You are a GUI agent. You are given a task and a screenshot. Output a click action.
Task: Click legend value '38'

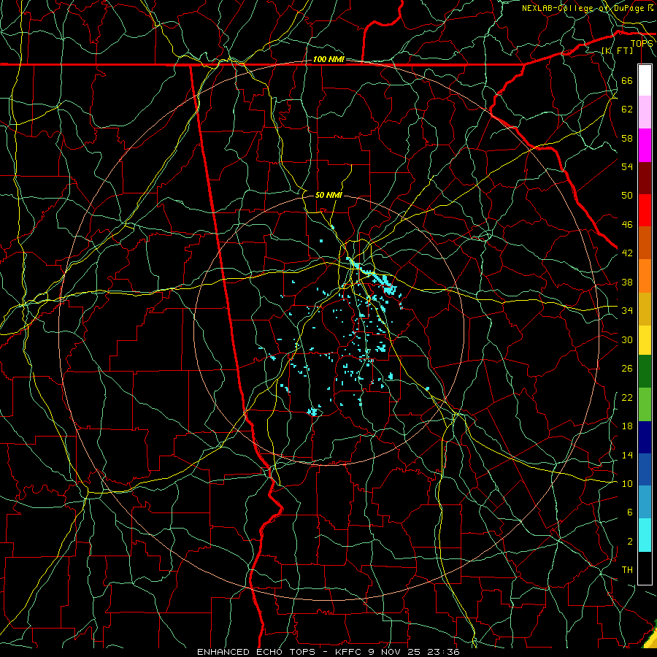click(627, 283)
